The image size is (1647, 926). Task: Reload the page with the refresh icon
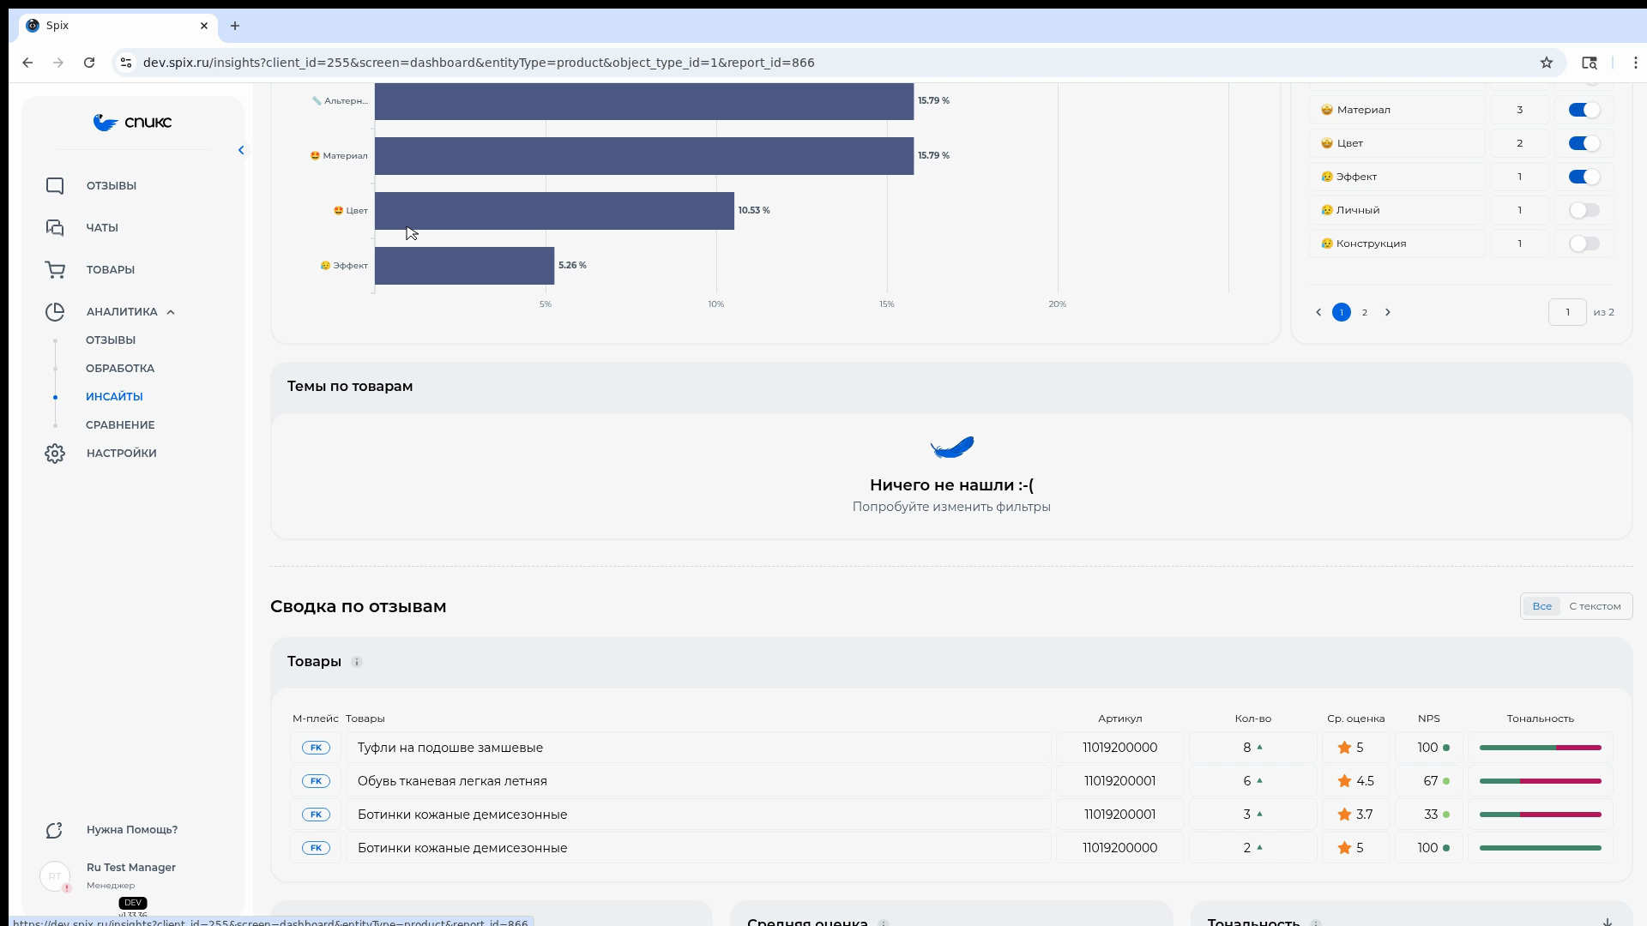pos(89,63)
